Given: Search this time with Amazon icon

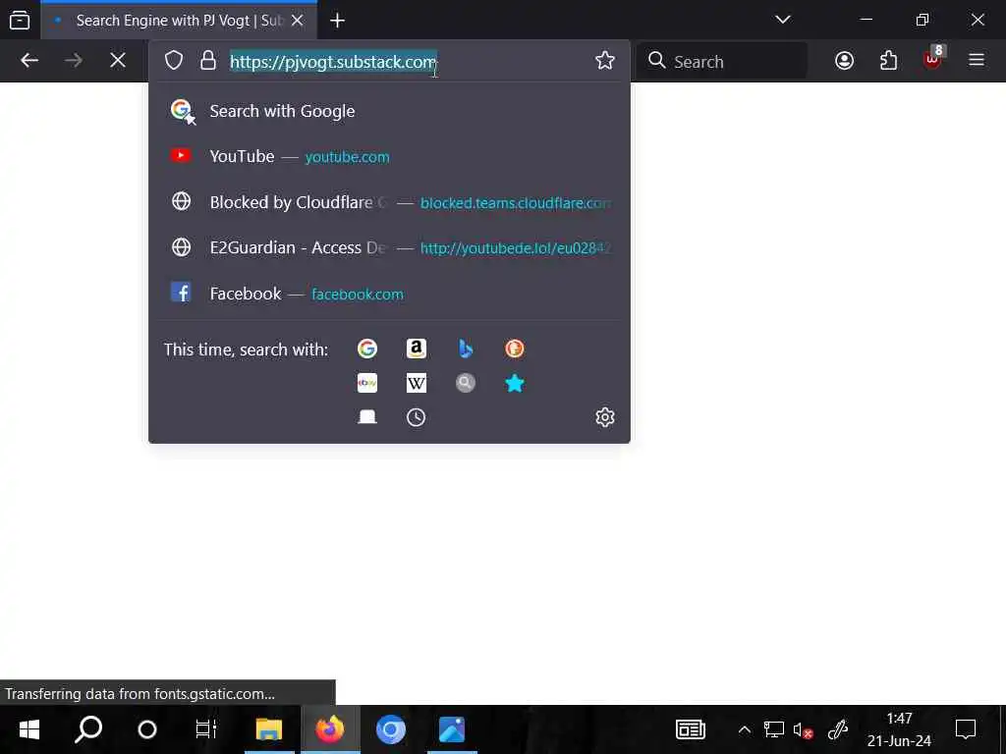Looking at the screenshot, I should (x=416, y=349).
